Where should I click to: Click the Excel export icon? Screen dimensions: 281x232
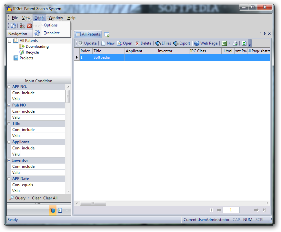pos(224,43)
